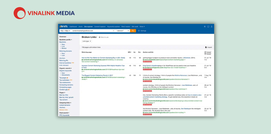Open the user account icon
271x134 pixels.
212,26
